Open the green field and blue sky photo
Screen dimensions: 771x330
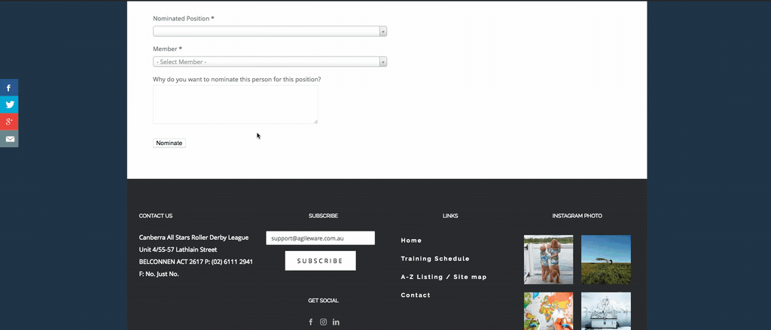(x=605, y=259)
